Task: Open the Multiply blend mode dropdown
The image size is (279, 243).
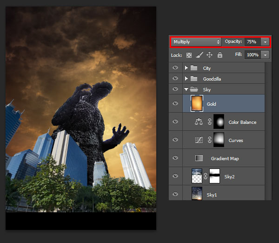Action: (196, 42)
